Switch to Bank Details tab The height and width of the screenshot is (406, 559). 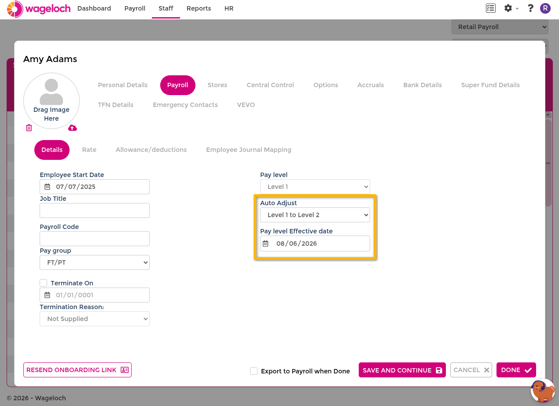423,85
